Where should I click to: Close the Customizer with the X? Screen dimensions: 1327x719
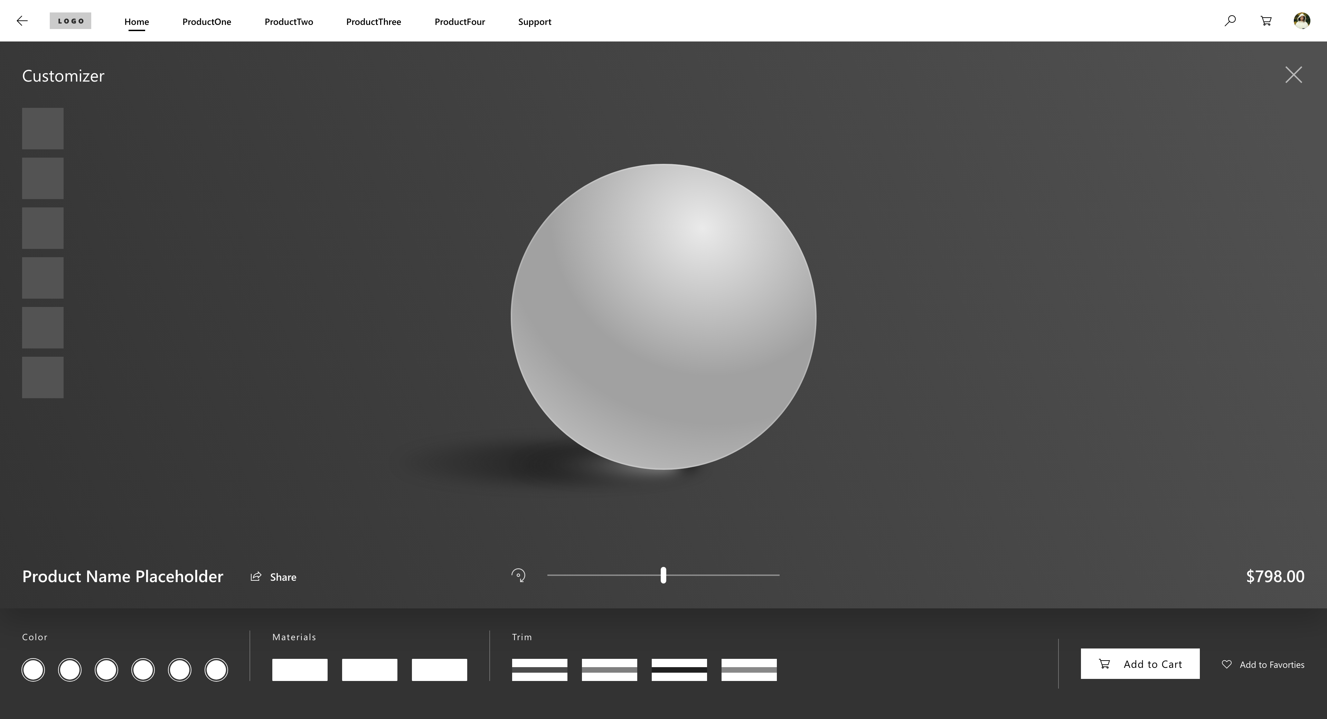tap(1293, 75)
